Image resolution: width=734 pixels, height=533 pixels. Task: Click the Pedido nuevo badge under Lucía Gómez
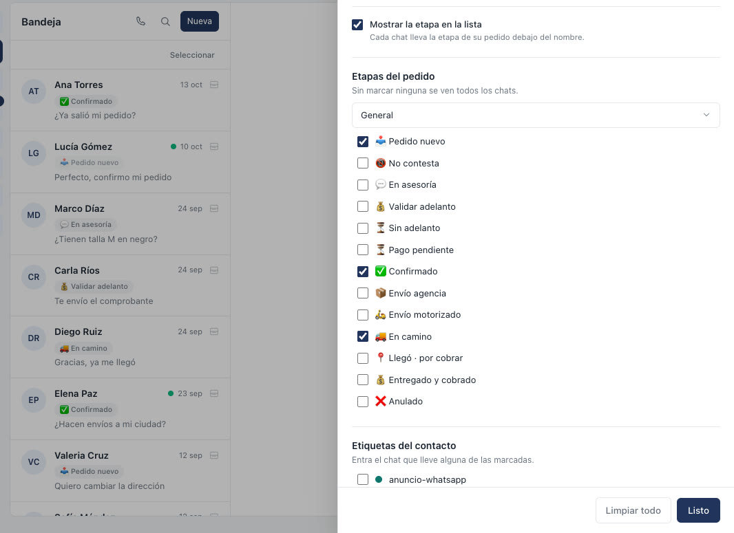click(x=90, y=163)
